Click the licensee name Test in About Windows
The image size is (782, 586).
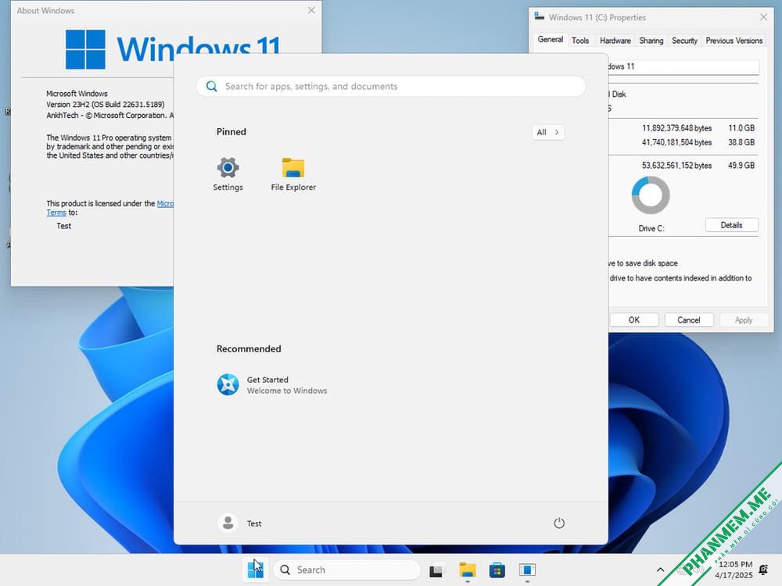point(64,226)
